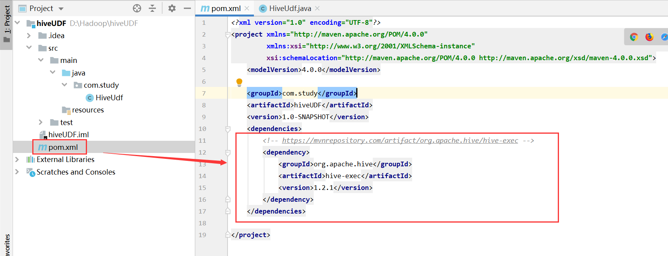Click the yellow intention lightbulb icon
The image size is (668, 256).
point(239,82)
